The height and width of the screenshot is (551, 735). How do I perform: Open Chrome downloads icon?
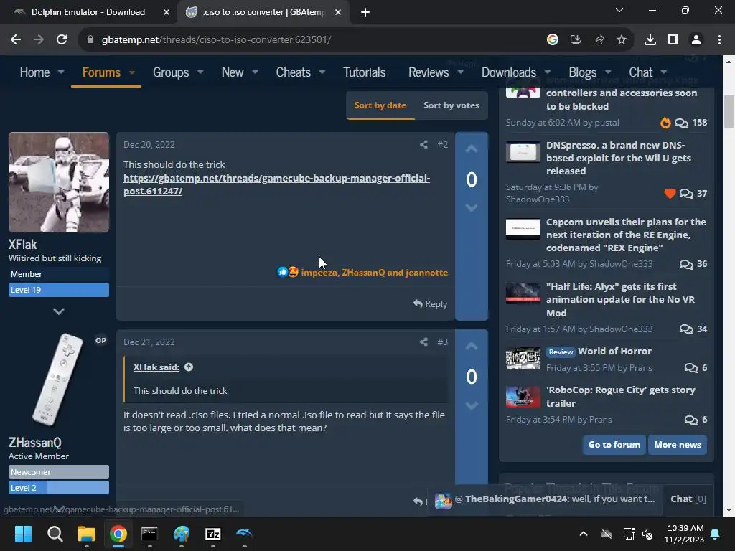650,40
